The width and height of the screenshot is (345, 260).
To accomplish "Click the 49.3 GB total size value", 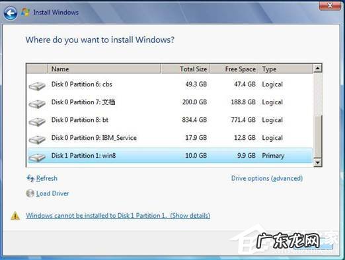I will [x=196, y=84].
